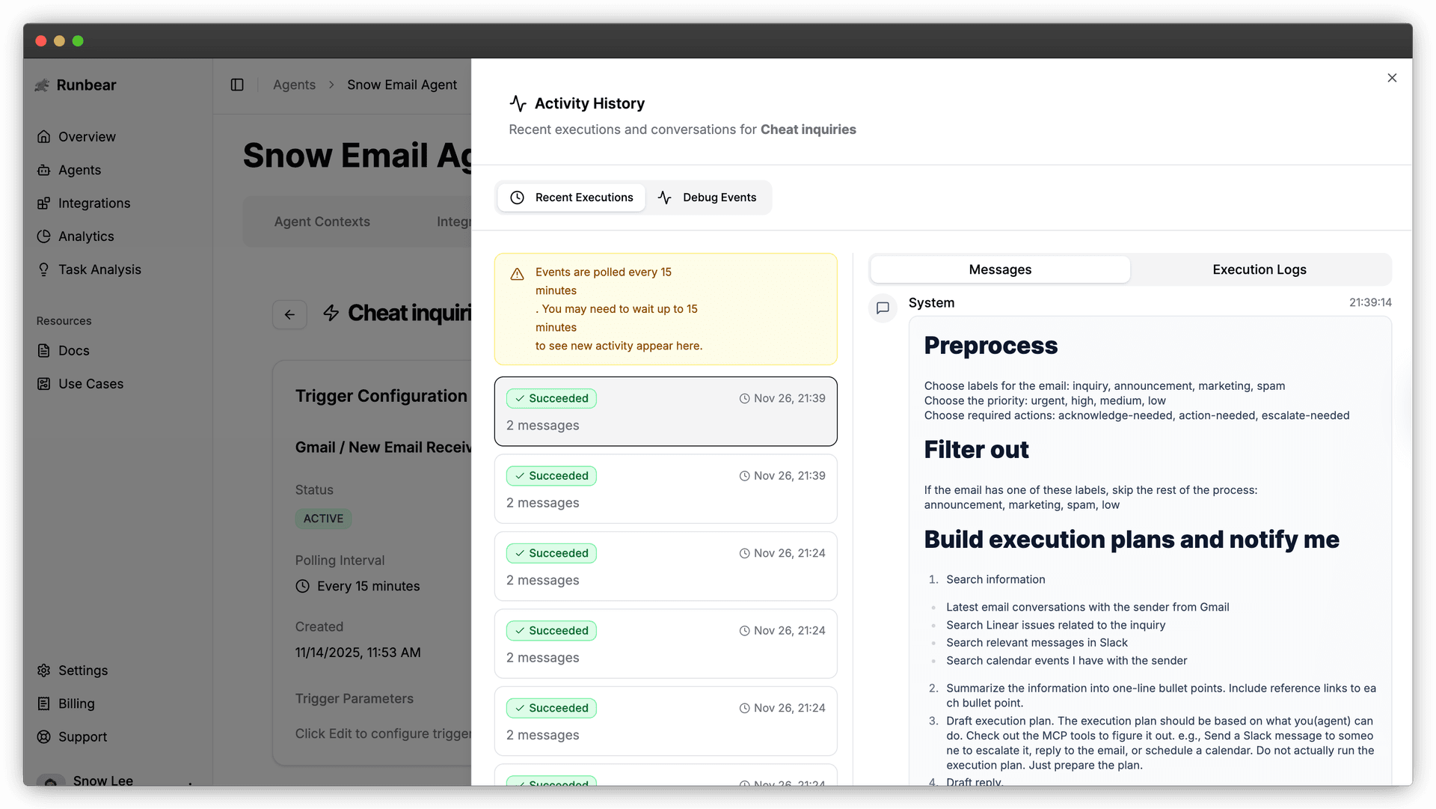This screenshot has height=809, width=1436.
Task: Click the Integrations sidebar icon
Action: coord(44,204)
